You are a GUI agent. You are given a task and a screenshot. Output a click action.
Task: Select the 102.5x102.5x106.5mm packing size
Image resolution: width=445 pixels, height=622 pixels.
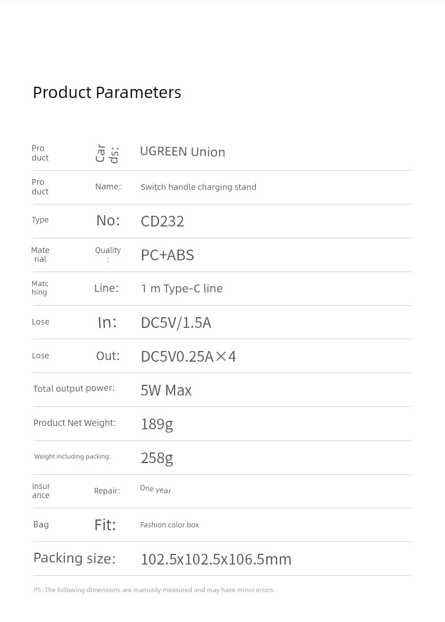[216, 559]
